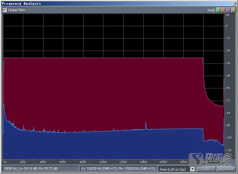The width and height of the screenshot is (238, 174).
Task: Click the -12 dB axis label
Action: pyautogui.click(x=228, y=38)
